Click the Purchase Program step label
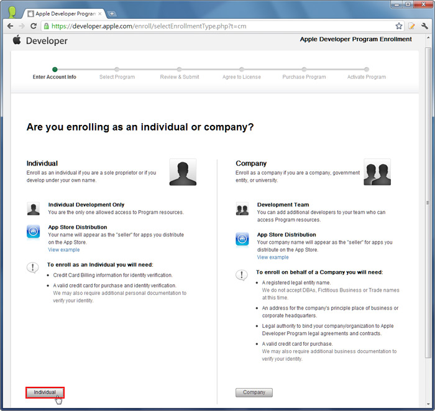The width and height of the screenshot is (435, 411). pyautogui.click(x=304, y=77)
